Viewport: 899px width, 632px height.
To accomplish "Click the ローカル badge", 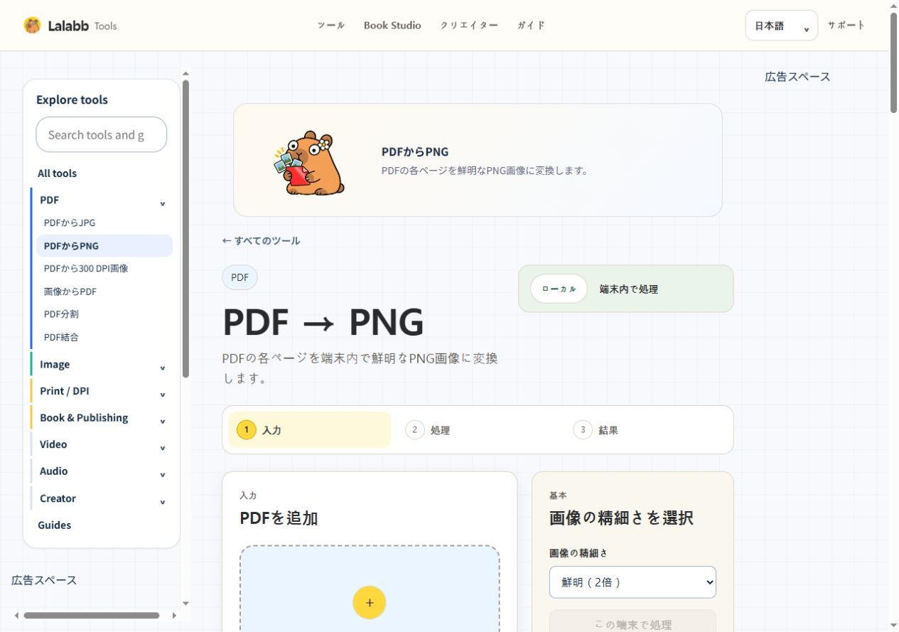I will [559, 289].
